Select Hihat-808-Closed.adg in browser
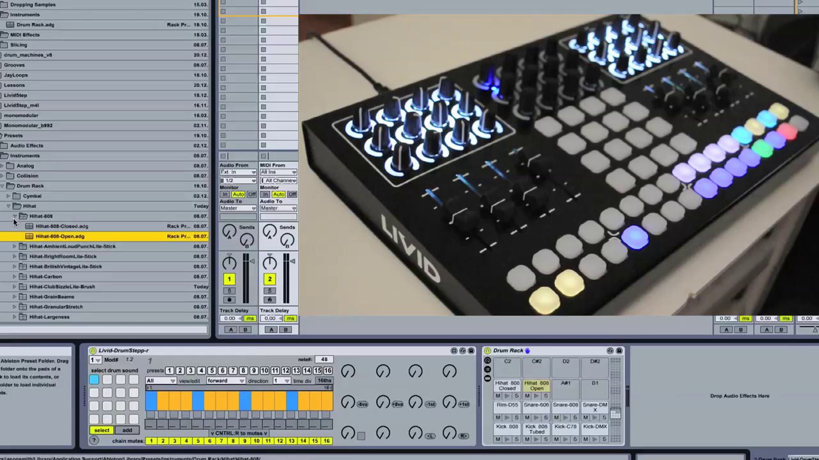The height and width of the screenshot is (460, 819). [62, 226]
